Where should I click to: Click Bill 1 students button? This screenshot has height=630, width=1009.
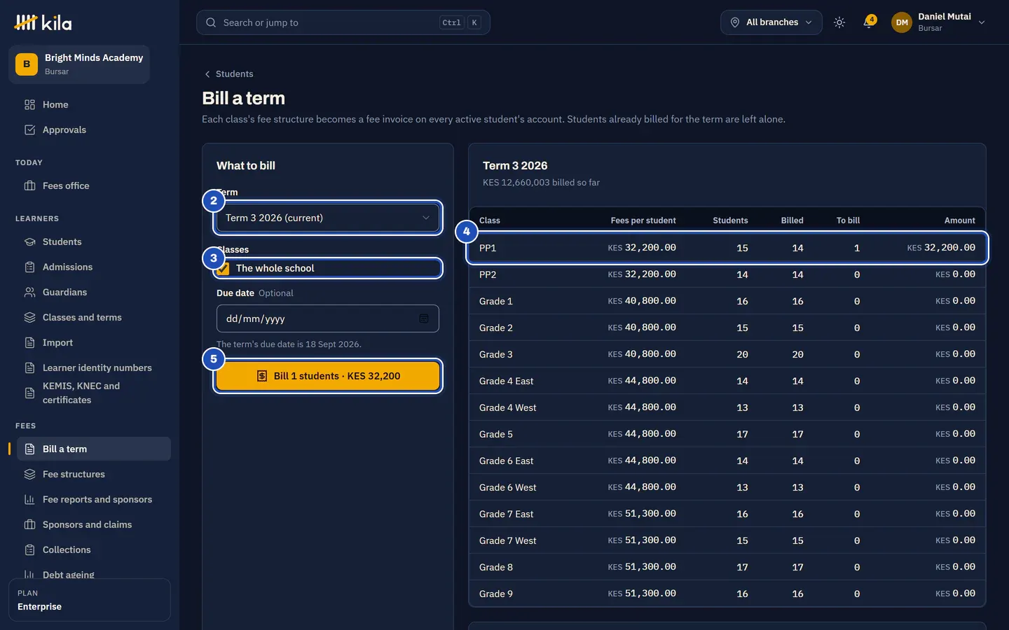coord(328,376)
